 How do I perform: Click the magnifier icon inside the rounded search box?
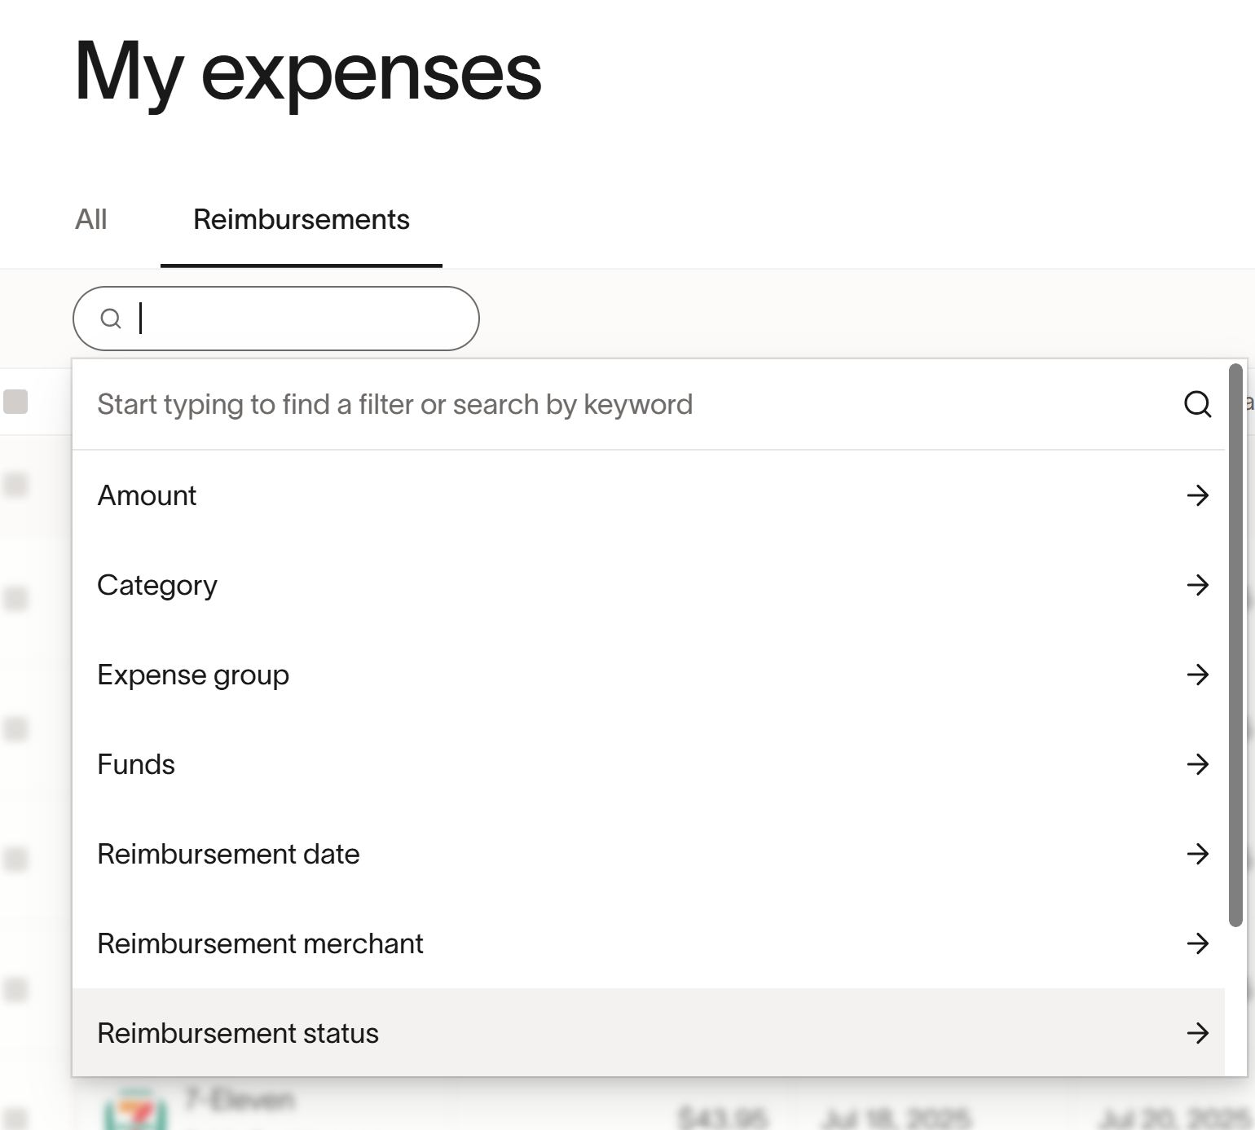click(111, 319)
